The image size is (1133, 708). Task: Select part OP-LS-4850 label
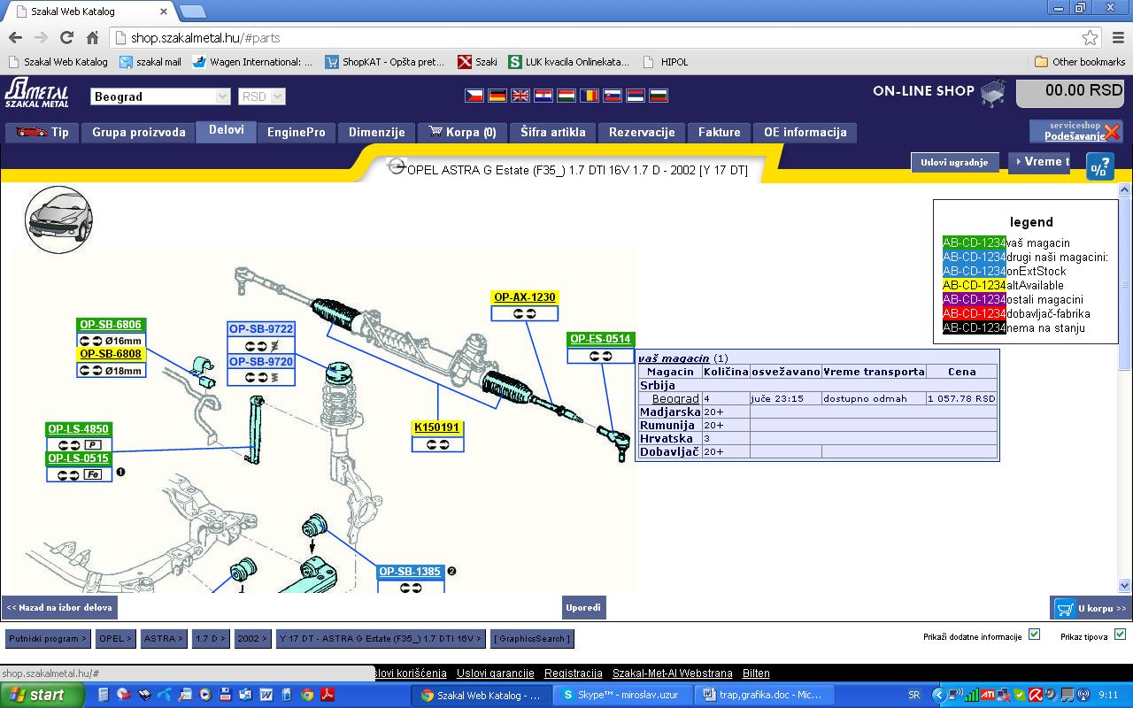pos(79,429)
